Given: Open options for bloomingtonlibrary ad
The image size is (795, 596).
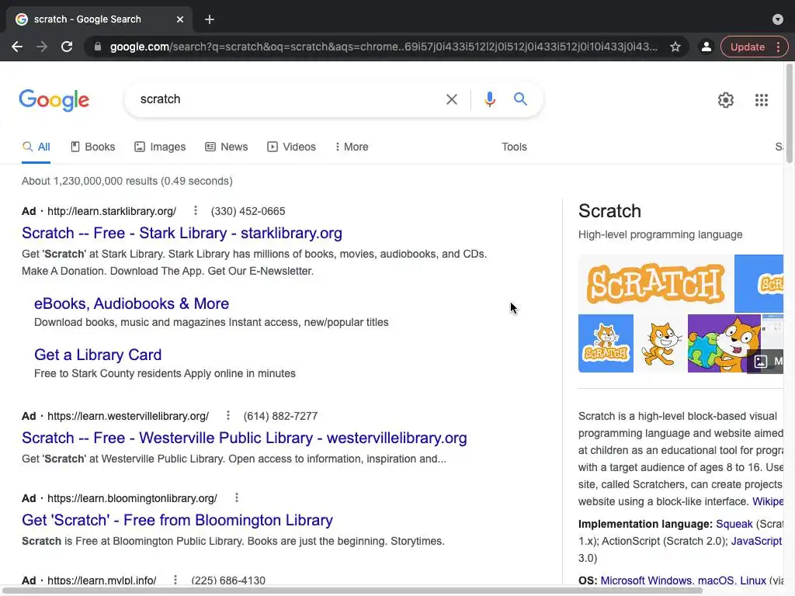Looking at the screenshot, I should tap(236, 497).
